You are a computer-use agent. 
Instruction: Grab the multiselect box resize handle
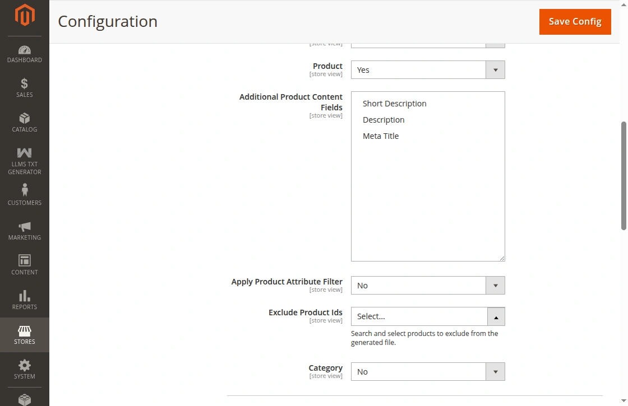(502, 258)
